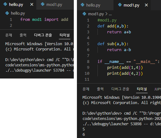Image resolution: width=161 pixels, height=138 pixels.
Task: Click 'mod1' module name in hello.py
Action: [x=37, y=20]
